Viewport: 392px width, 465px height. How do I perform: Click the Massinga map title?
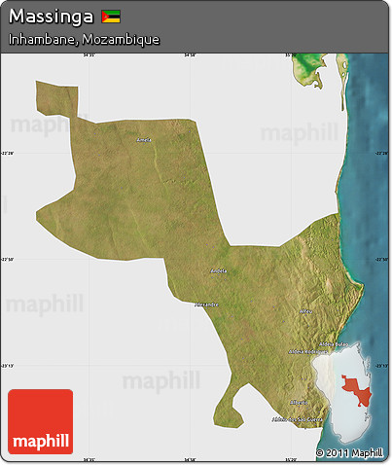[x=51, y=17]
